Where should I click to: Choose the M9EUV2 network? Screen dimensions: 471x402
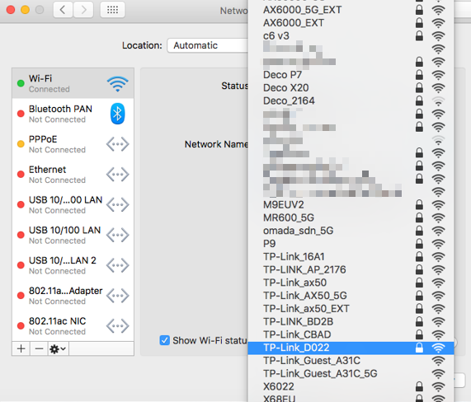351,205
